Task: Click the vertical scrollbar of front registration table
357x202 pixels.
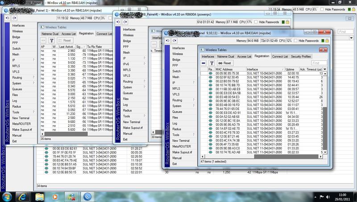Action: pos(325,129)
